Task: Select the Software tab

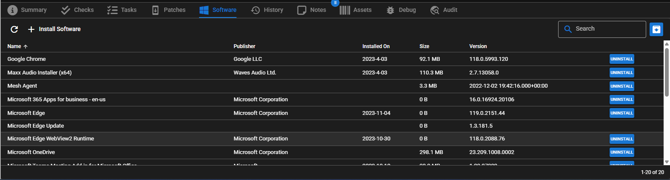Action: (x=218, y=10)
